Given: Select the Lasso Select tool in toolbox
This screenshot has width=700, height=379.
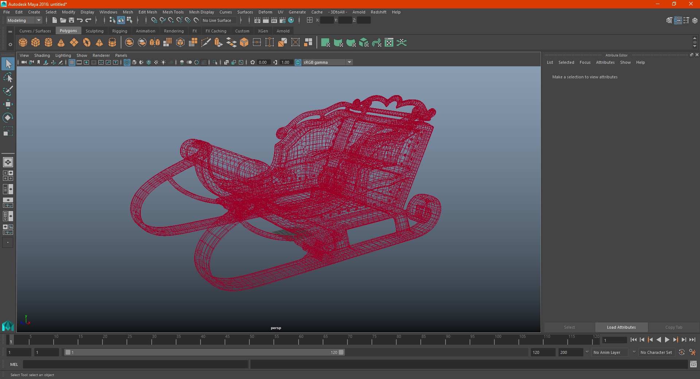Looking at the screenshot, I should (x=8, y=78).
